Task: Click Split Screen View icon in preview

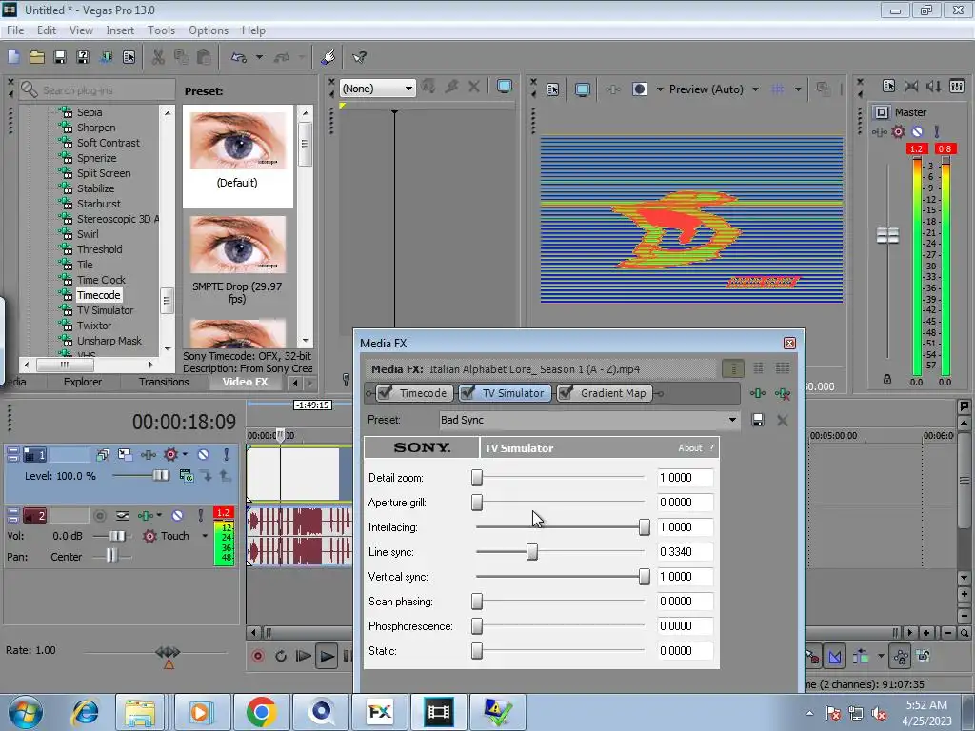Action: (639, 89)
